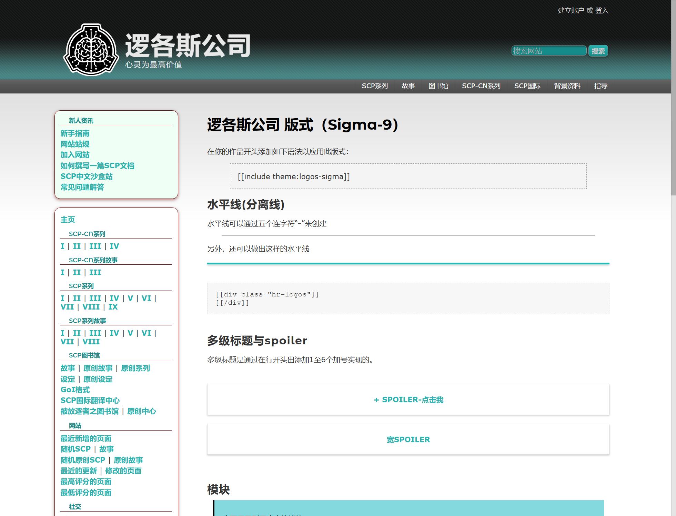Screen dimensions: 676x516
Task: Click the 登入 login link
Action: pos(602,10)
